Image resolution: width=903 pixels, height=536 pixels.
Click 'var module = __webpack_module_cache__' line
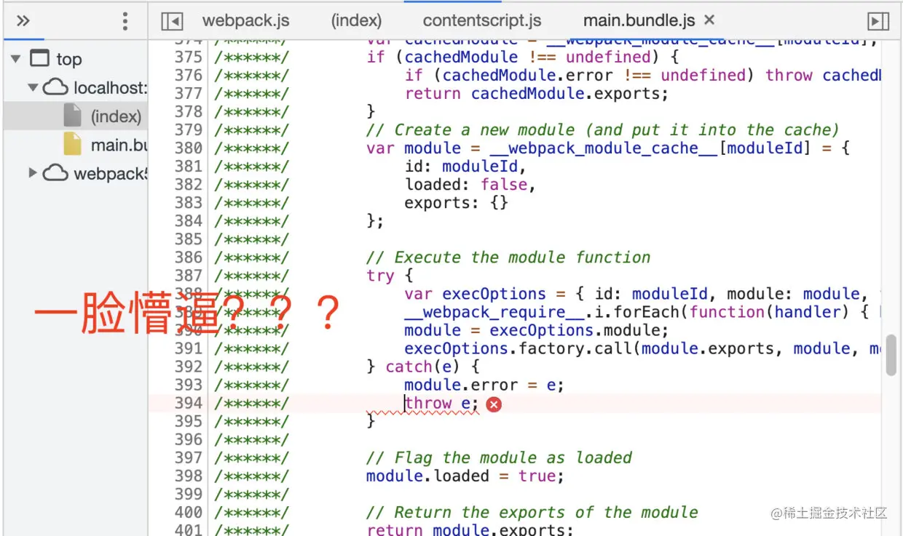(x=608, y=148)
